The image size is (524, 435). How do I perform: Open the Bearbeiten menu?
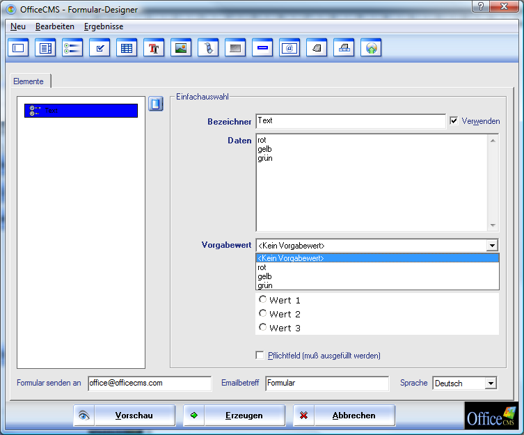coord(55,26)
